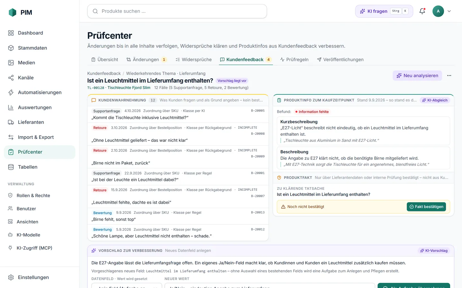This screenshot has height=288, width=462.
Task: Click the Produktinfo clipboard header icon
Action: pos(279,100)
